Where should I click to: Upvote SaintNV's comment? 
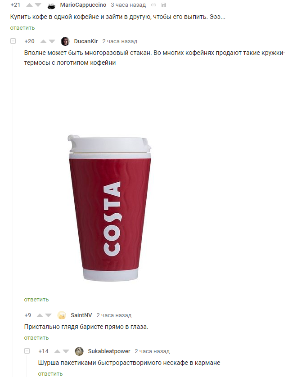[40, 315]
